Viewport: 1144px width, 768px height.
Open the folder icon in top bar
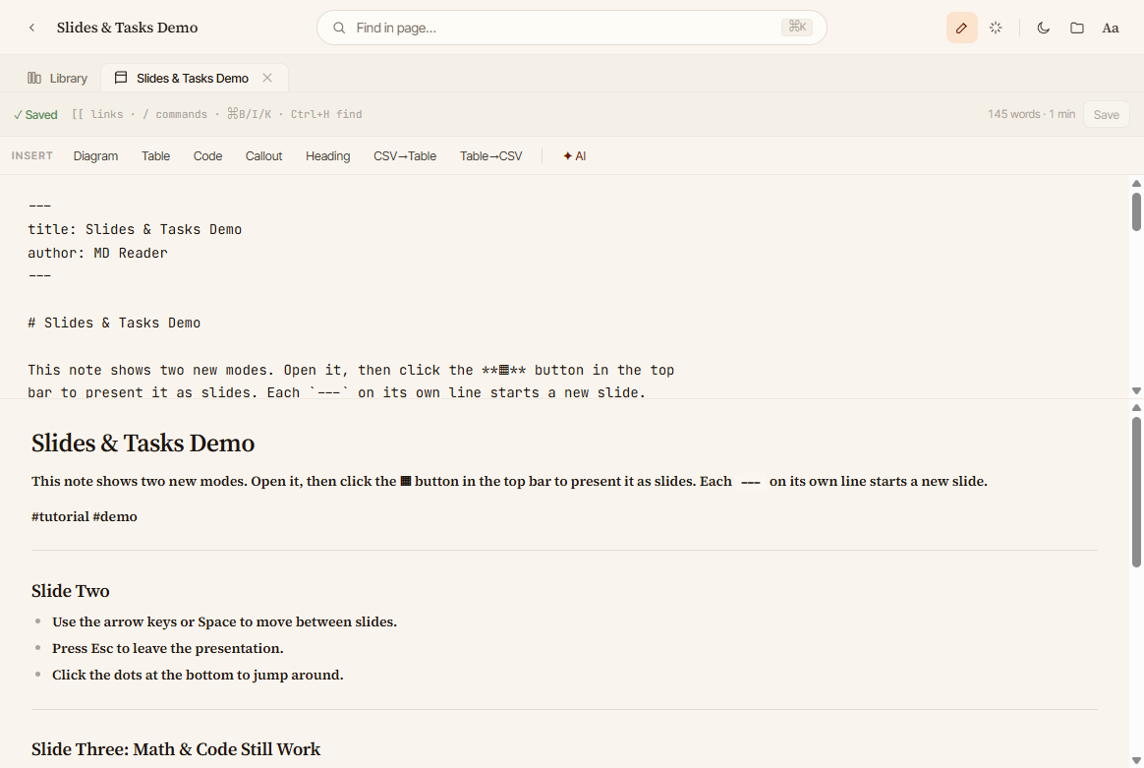tap(1077, 28)
